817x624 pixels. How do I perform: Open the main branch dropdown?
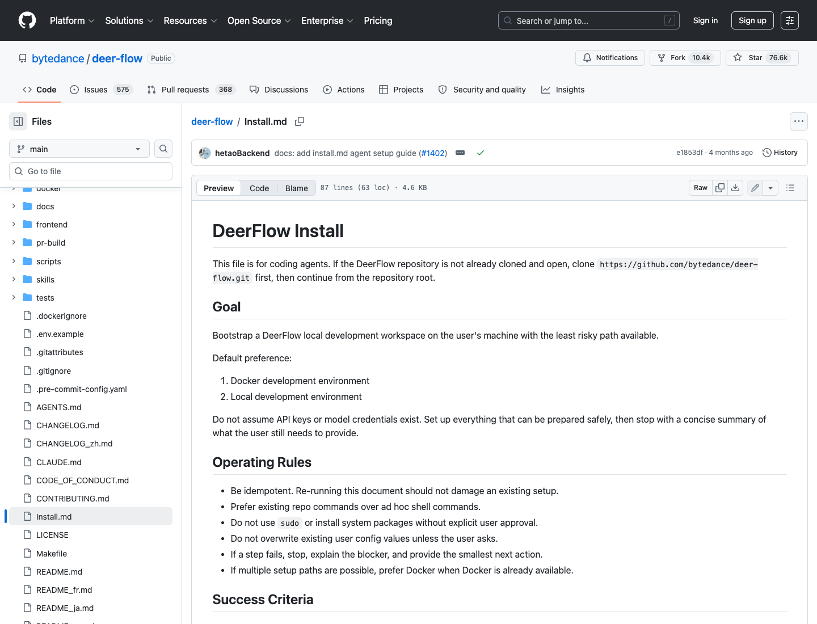[x=79, y=149]
